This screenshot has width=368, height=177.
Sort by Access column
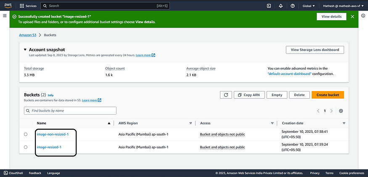pyautogui.click(x=272, y=123)
